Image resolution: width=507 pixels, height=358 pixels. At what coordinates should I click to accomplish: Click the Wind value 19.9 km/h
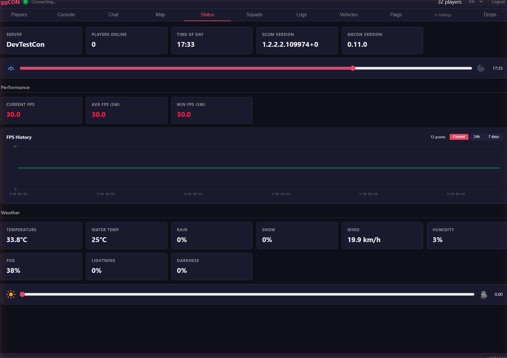pyautogui.click(x=364, y=240)
